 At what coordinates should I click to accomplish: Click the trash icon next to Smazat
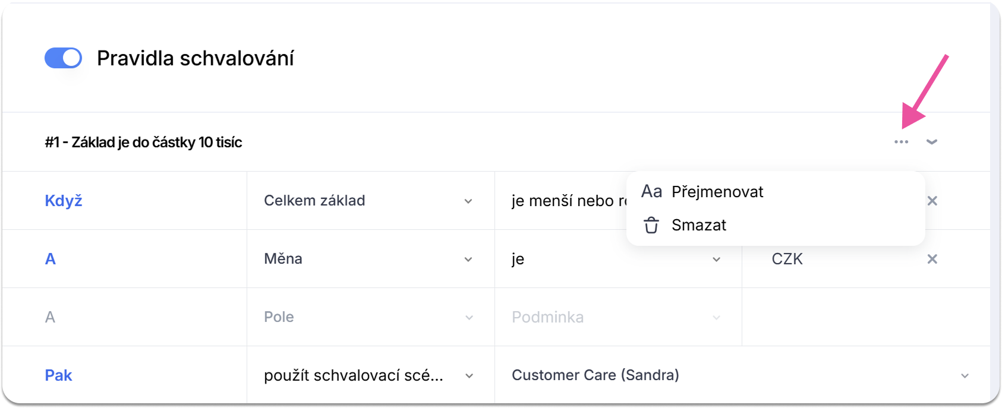tap(651, 226)
